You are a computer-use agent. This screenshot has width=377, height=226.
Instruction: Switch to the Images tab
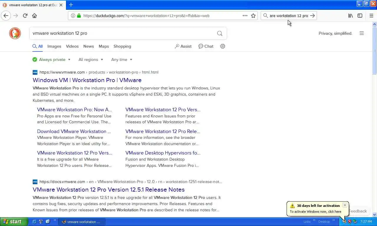point(54,46)
